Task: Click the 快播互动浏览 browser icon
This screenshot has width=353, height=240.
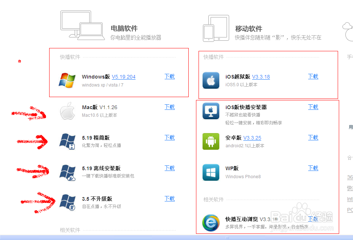Action: pyautogui.click(x=211, y=223)
